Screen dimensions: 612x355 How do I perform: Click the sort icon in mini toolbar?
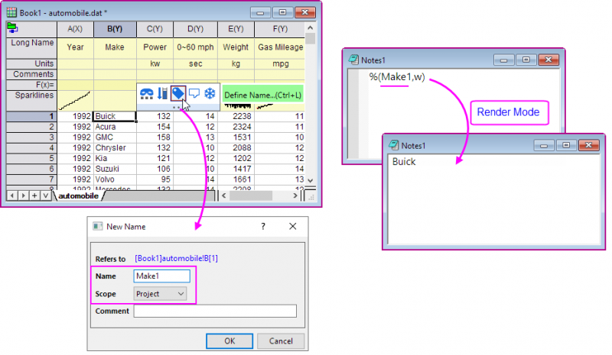pyautogui.click(x=162, y=93)
